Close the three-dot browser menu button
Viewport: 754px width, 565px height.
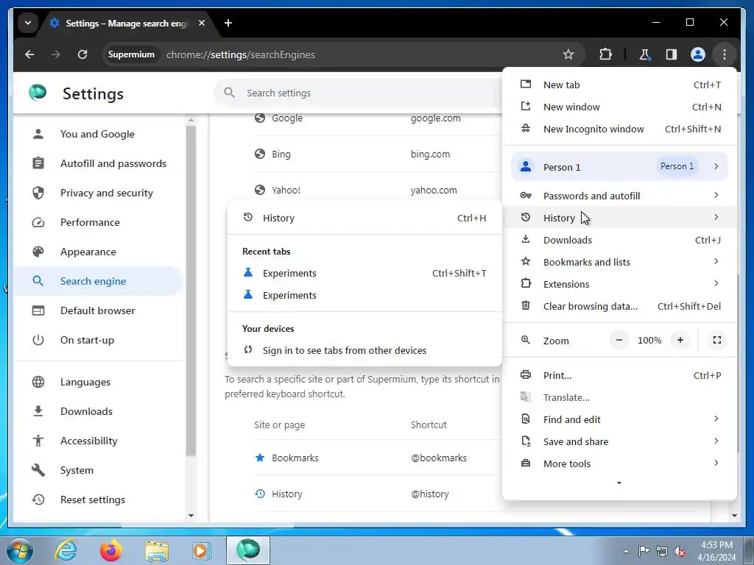[x=725, y=54]
